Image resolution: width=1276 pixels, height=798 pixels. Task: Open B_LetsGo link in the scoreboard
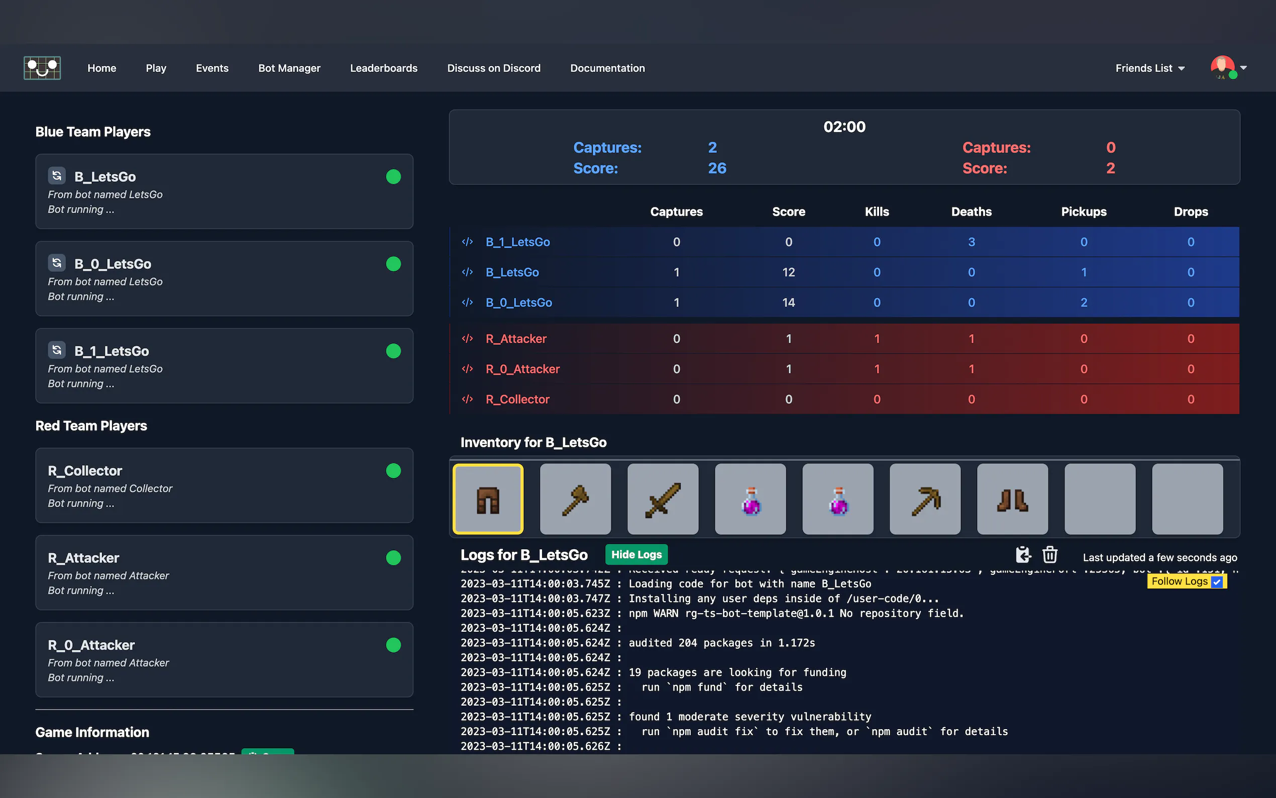pyautogui.click(x=512, y=272)
